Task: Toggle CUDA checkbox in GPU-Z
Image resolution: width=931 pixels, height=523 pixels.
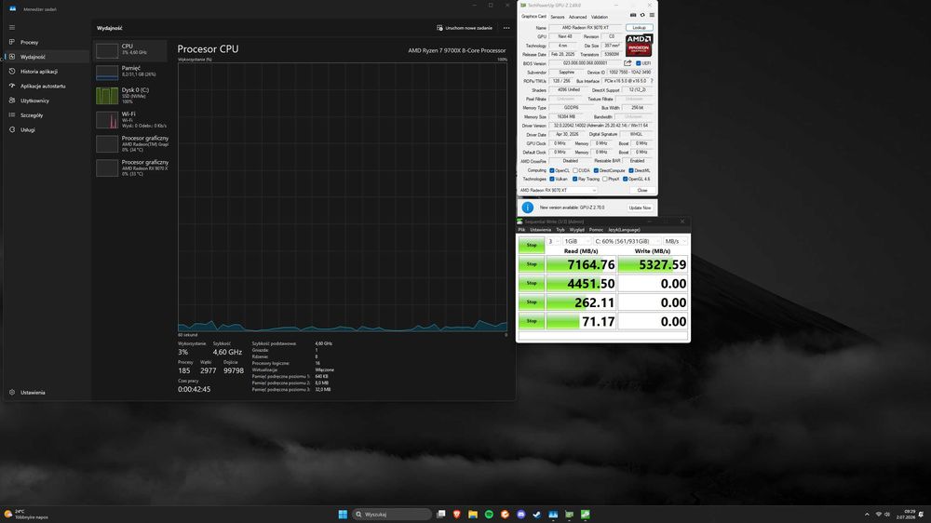Action: click(x=575, y=170)
